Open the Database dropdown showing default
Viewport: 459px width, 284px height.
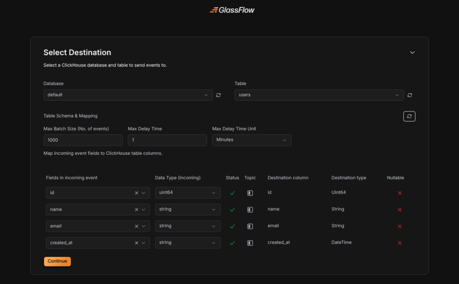tap(128, 95)
